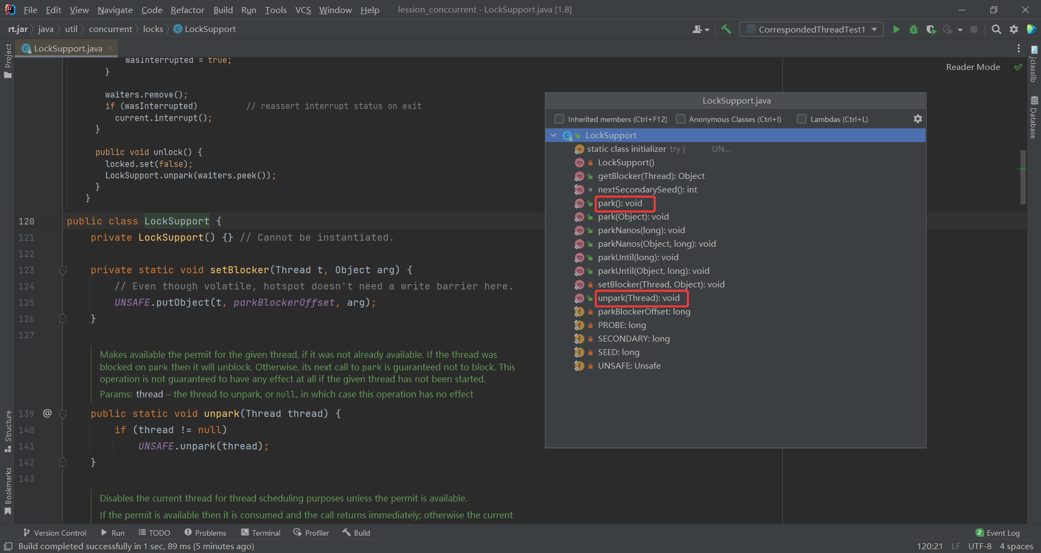The width and height of the screenshot is (1041, 553).
Task: Open the Terminal tool window
Action: (261, 533)
